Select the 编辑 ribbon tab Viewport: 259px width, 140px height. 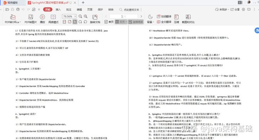79,10
